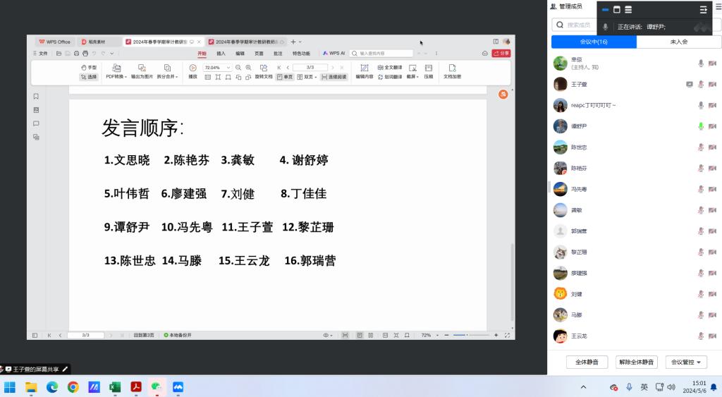This screenshot has height=397, width=722.
Task: Toggle camera for 王子萱
Action: (712, 85)
